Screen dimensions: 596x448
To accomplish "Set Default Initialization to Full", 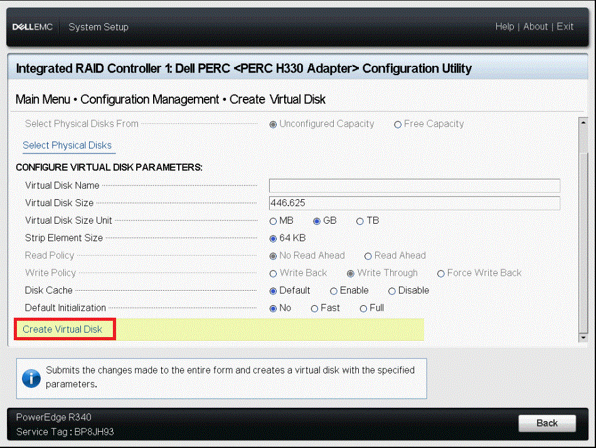I will [363, 309].
